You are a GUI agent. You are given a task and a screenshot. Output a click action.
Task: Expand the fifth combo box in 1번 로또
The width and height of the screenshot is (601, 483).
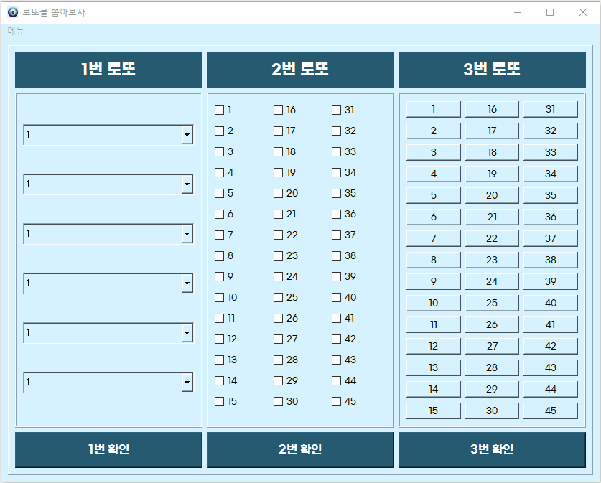[x=187, y=333]
